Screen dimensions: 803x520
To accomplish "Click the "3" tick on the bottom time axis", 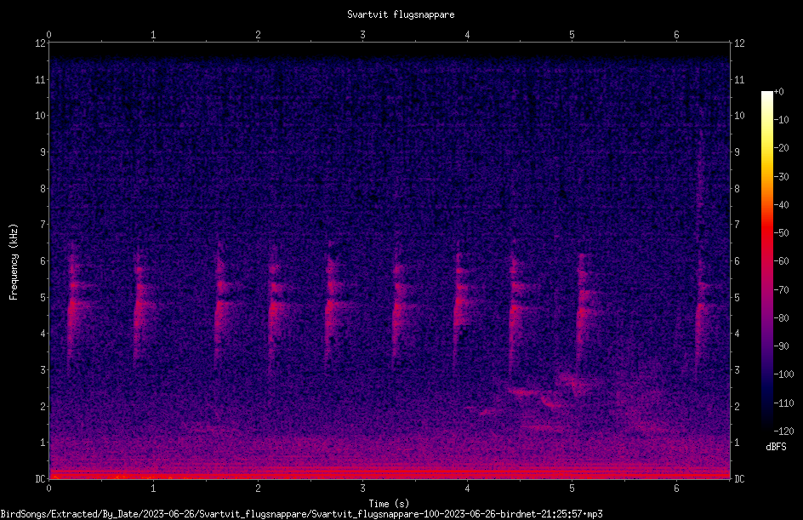I will coord(362,489).
